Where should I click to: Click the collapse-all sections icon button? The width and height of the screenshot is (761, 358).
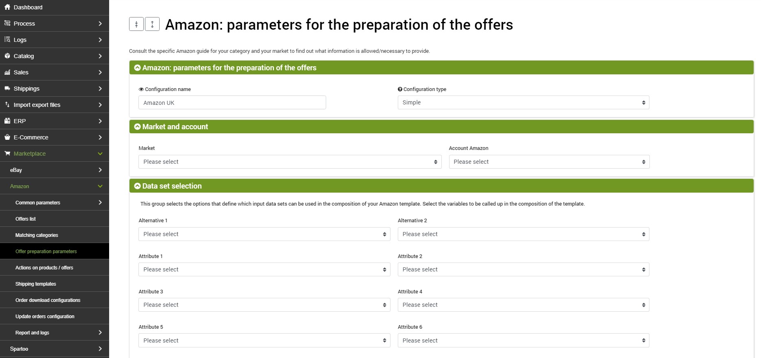(136, 24)
